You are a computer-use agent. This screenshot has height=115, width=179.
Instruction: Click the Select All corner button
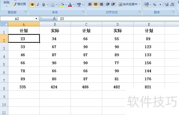click(4, 24)
